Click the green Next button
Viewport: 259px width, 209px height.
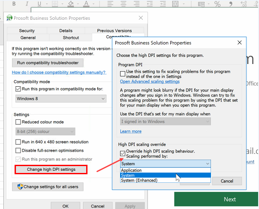(216, 199)
